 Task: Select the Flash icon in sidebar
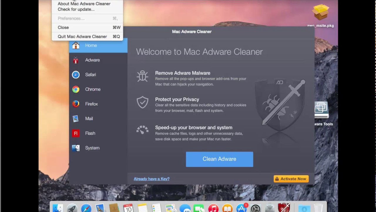(x=76, y=133)
